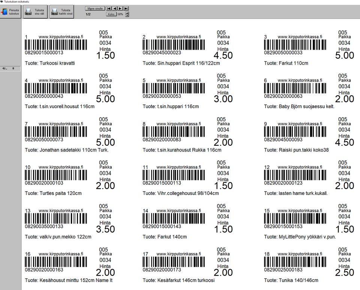Click the www.kirpputorinkassa.fi text on label 16
Screen dimensions: 360x290
(61, 254)
